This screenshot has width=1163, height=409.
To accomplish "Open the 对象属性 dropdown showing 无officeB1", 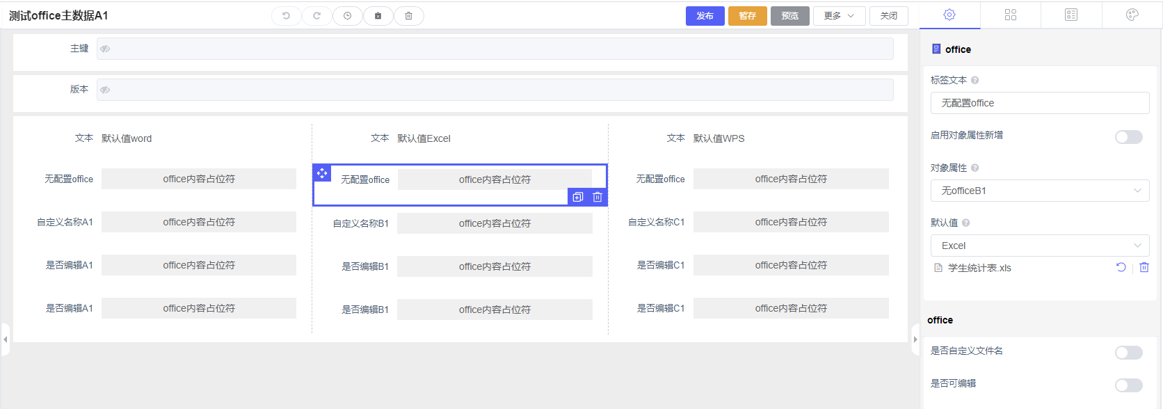I will click(1039, 191).
